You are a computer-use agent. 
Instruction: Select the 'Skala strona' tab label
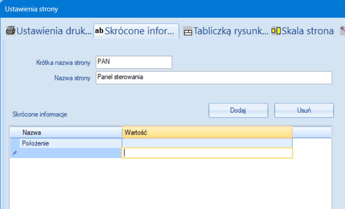point(307,31)
